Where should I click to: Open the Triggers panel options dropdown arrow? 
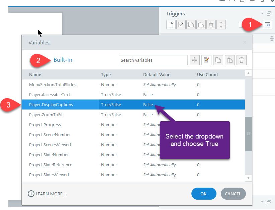262,13
